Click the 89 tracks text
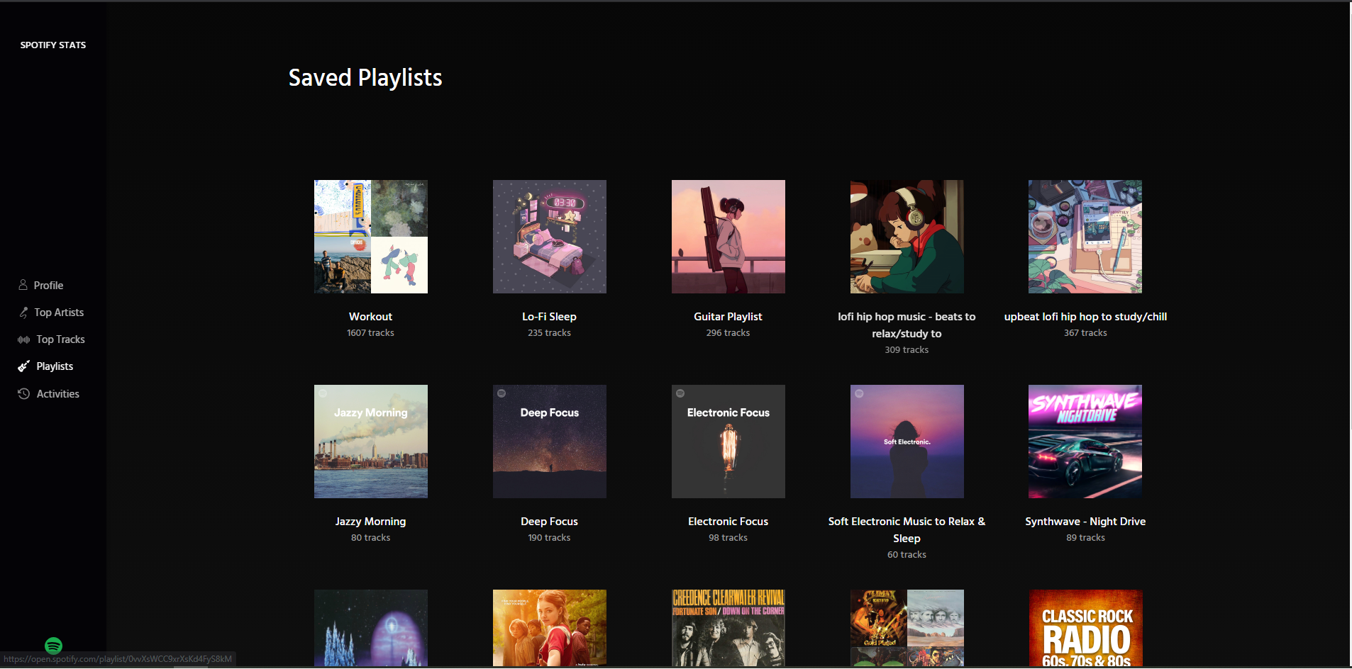Viewport: 1352px width, 669px height. (1085, 538)
